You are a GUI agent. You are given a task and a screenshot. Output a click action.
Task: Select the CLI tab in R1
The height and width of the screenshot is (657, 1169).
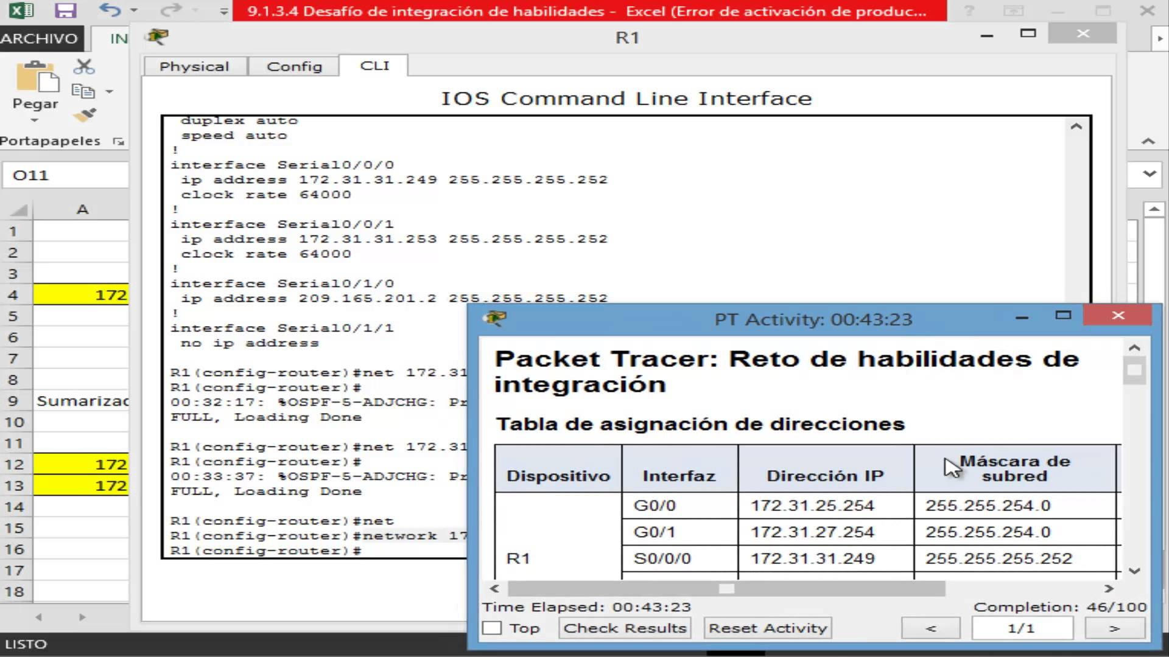pos(374,66)
